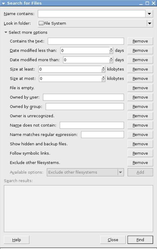Remove the Exclude other filesystems option
157x249 pixels.
[x=140, y=163]
